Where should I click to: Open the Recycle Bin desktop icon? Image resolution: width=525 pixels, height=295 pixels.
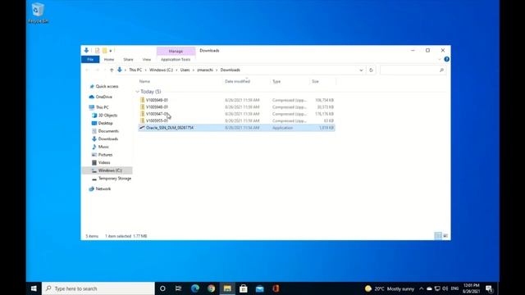click(x=38, y=13)
